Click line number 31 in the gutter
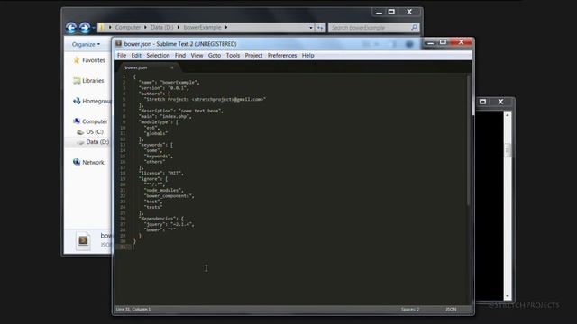Image resolution: width=577 pixels, height=324 pixels. tap(123, 247)
